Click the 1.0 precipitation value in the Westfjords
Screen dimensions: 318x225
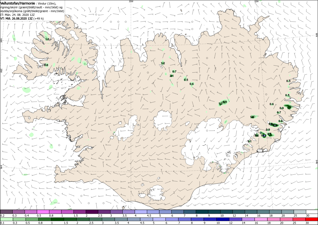47,39
